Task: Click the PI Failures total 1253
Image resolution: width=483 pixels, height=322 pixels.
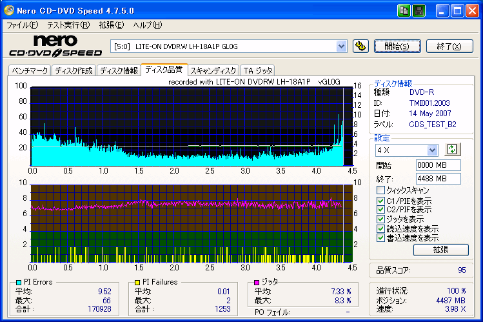Action: click(222, 308)
